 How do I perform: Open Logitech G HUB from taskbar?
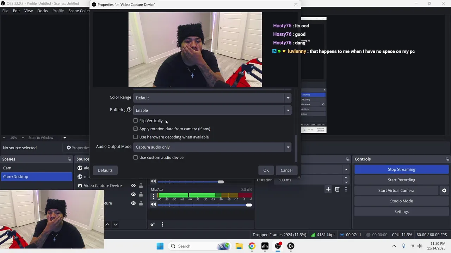[291, 246]
